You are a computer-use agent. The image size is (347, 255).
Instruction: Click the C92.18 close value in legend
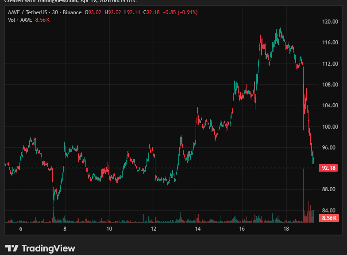tap(151, 12)
